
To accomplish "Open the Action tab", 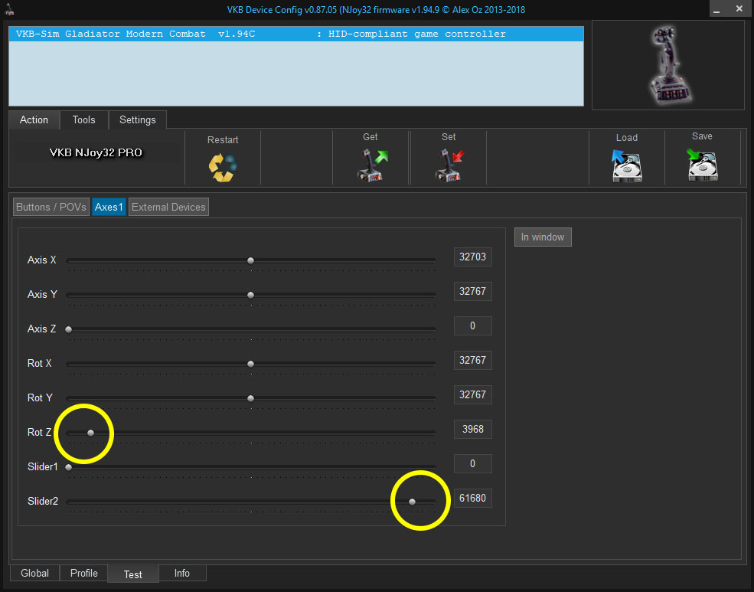I will [x=34, y=119].
